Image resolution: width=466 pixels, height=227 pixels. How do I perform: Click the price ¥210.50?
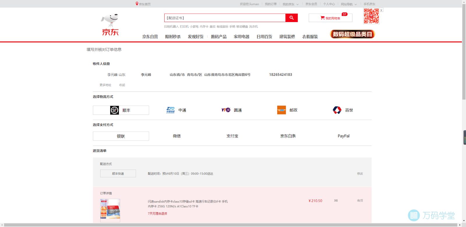click(x=315, y=201)
